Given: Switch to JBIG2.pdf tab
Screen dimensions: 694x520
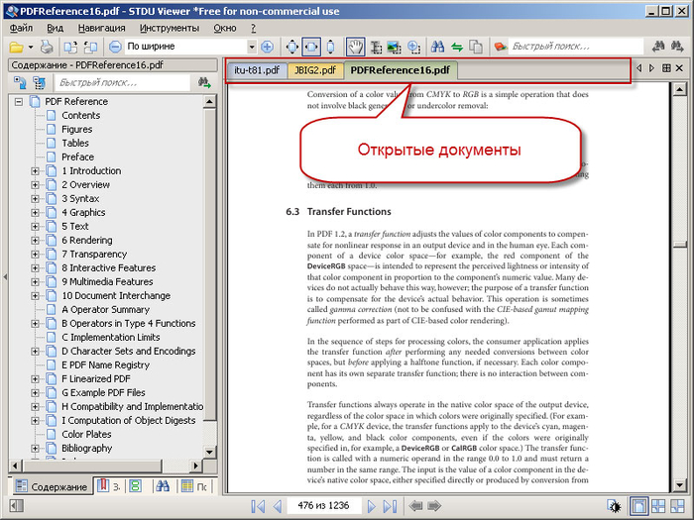Looking at the screenshot, I should (315, 70).
